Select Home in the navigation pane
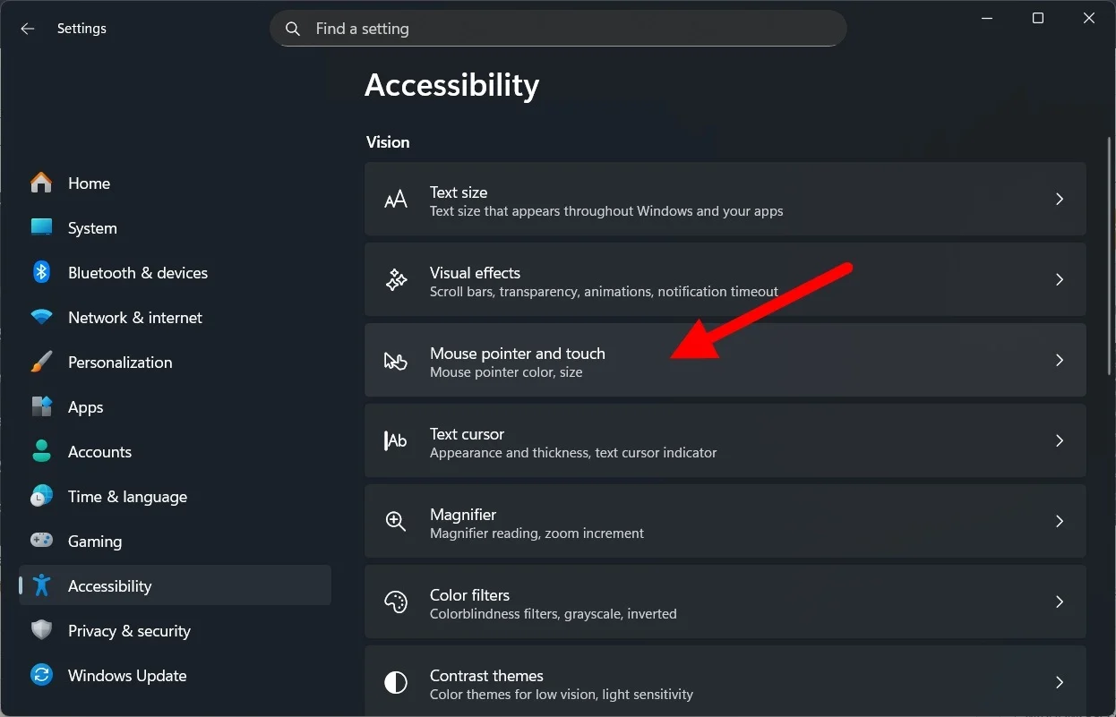 (89, 183)
